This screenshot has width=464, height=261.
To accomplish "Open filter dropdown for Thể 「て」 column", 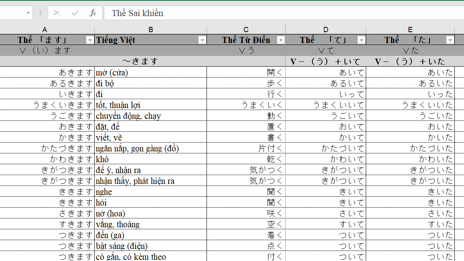I will coord(361,40).
